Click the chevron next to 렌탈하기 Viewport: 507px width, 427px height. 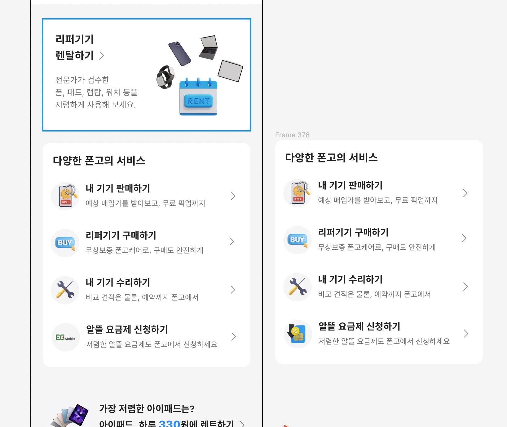(x=101, y=56)
